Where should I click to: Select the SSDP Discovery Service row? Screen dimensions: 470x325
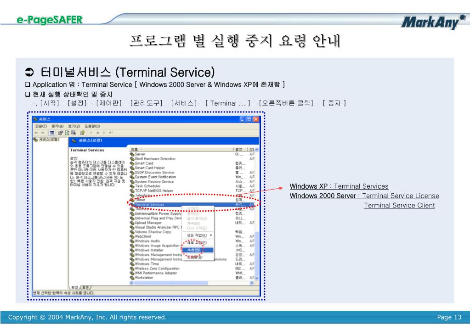(x=192, y=173)
